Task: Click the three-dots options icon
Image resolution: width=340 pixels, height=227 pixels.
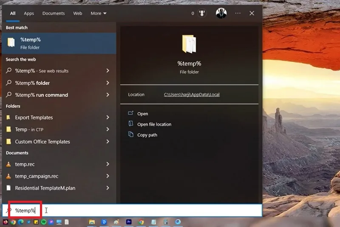Action: point(238,13)
